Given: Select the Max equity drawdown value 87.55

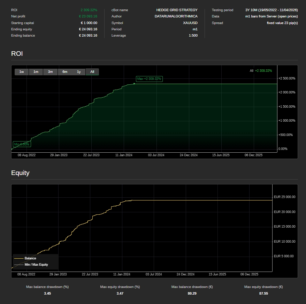Looking at the screenshot, I should 263,293.
